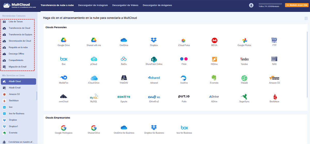Open Descargador de imágenes tab
The height and width of the screenshot is (144, 310).
(157, 5)
